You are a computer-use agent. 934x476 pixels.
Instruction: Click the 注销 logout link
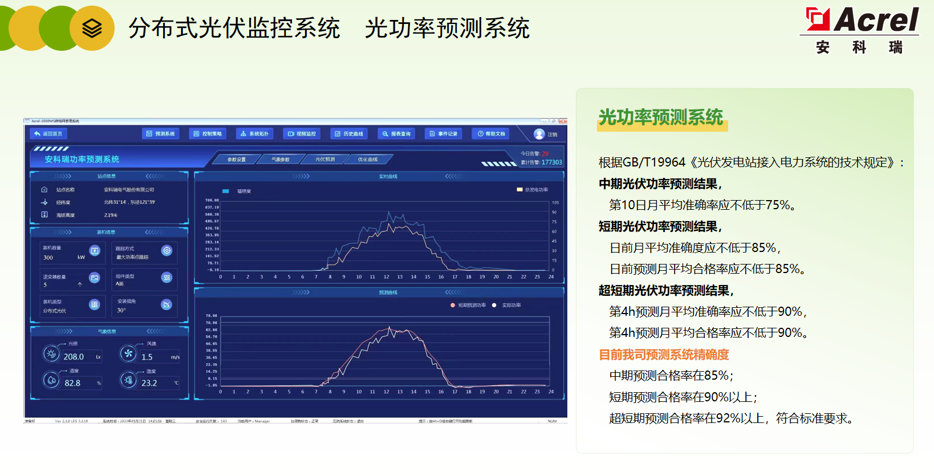tap(553, 135)
